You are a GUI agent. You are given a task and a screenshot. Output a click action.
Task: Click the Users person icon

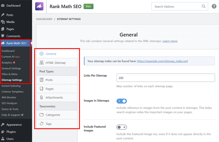tap(3, 139)
